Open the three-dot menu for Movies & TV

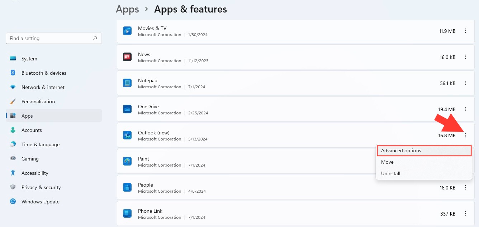point(466,31)
